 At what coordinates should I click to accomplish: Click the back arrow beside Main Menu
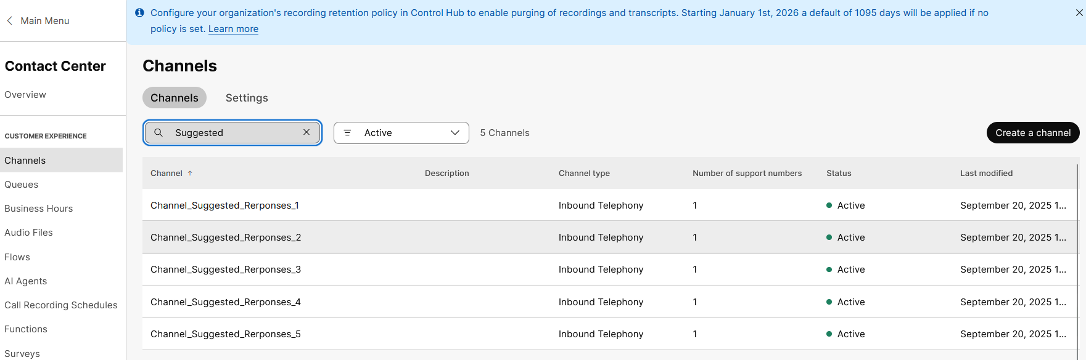pos(10,21)
